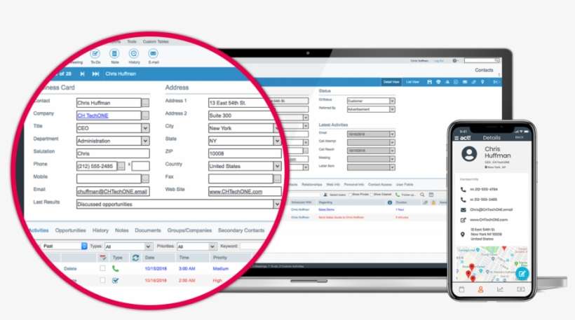Switch to the History tab below form
Viewport: 575px width, 320px height.
coord(100,230)
